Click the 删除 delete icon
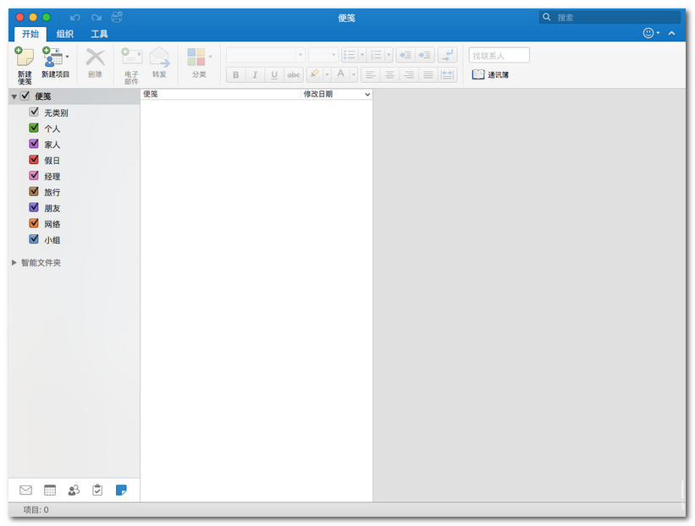The width and height of the screenshot is (695, 526). click(x=95, y=58)
